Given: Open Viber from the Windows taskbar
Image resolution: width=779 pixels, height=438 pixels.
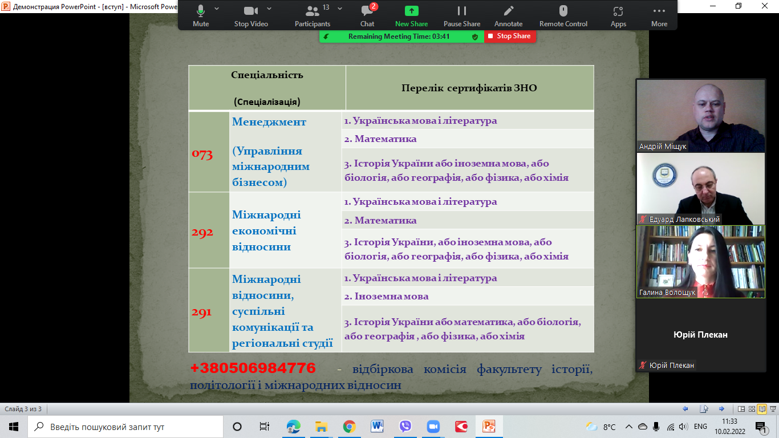Looking at the screenshot, I should point(405,427).
